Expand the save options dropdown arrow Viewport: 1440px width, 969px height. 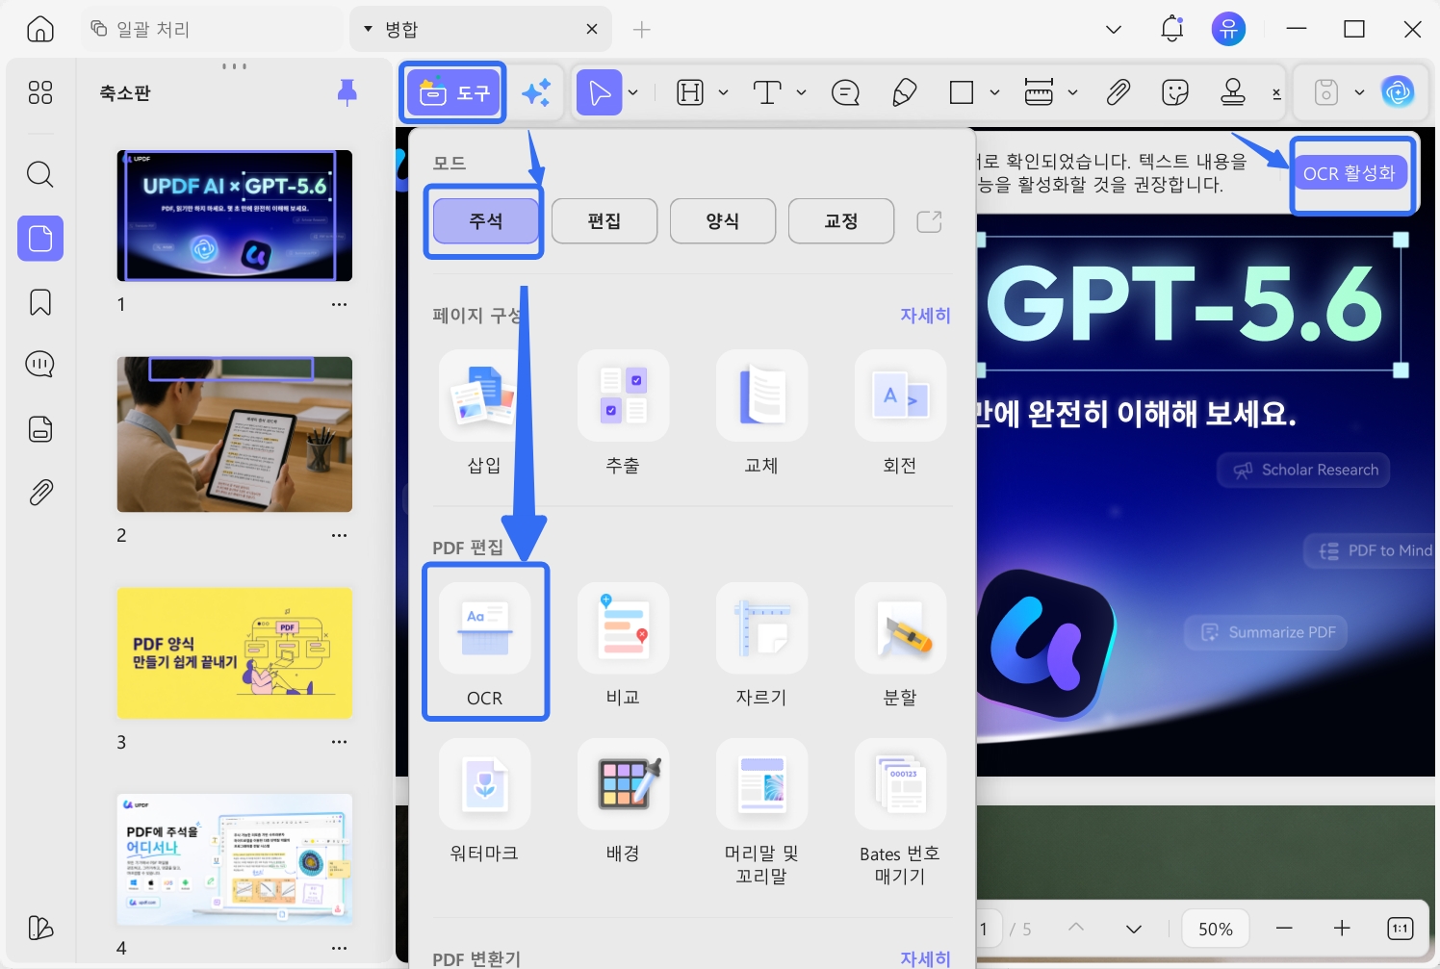tap(1359, 92)
